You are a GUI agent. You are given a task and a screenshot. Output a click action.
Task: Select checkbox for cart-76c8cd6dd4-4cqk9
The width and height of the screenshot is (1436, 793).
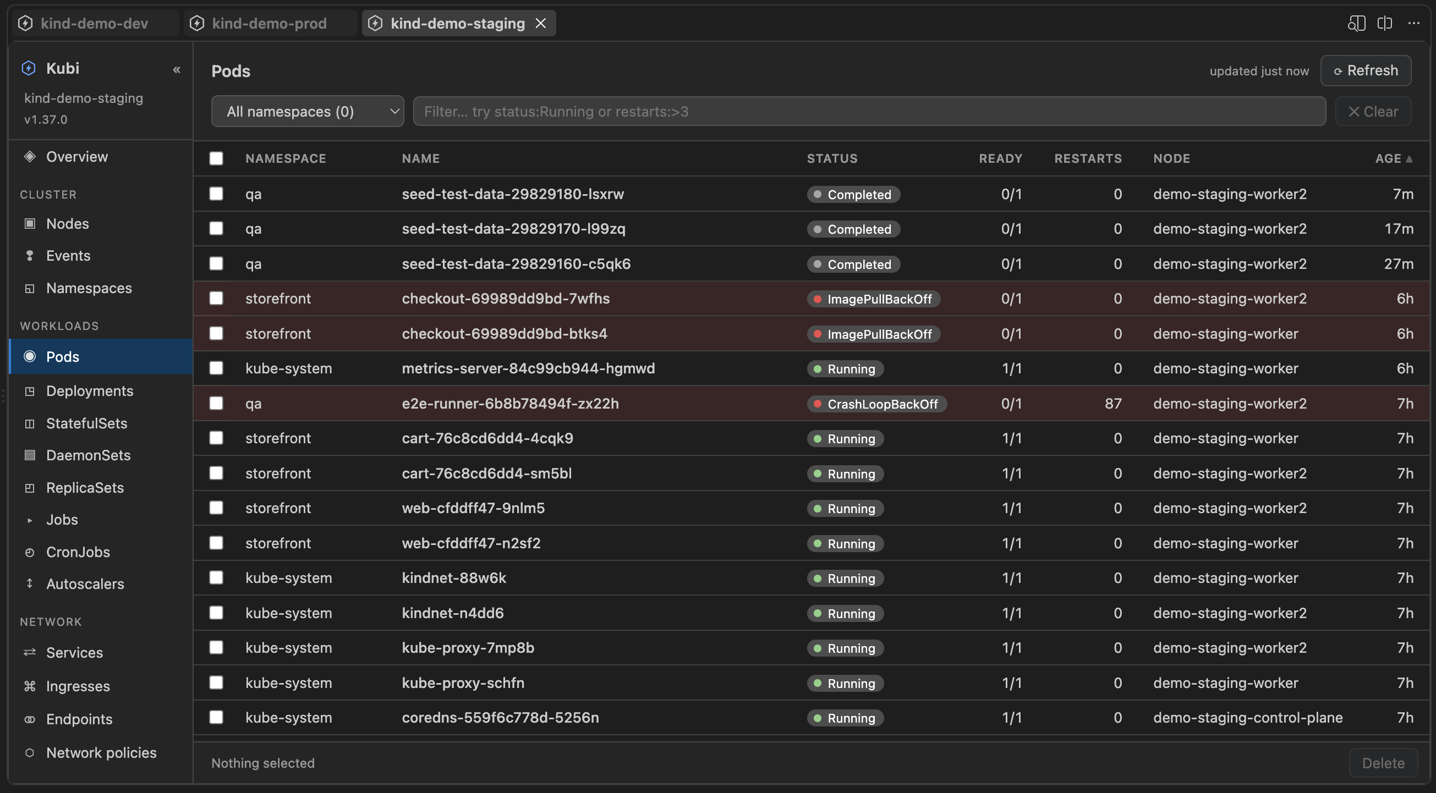click(216, 438)
